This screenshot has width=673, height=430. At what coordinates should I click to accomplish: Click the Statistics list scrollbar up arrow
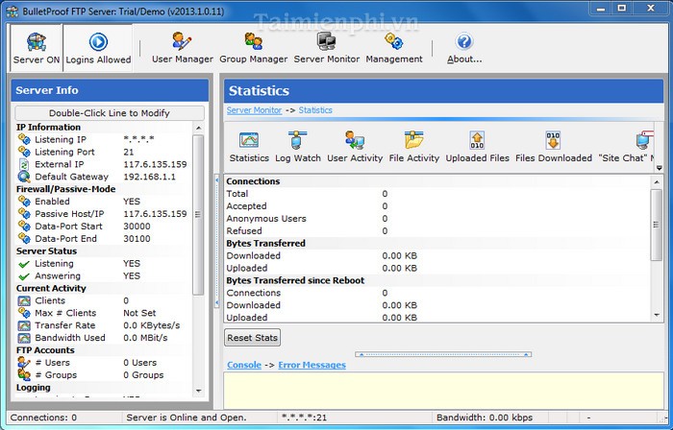(x=657, y=182)
